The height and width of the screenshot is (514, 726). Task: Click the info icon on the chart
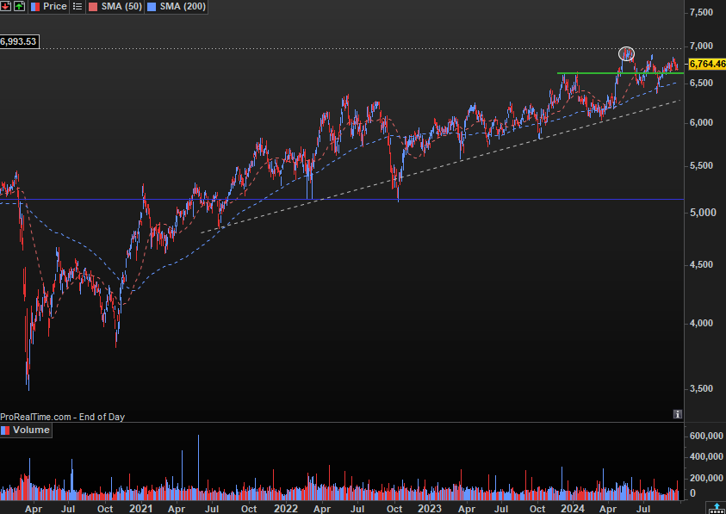[678, 414]
